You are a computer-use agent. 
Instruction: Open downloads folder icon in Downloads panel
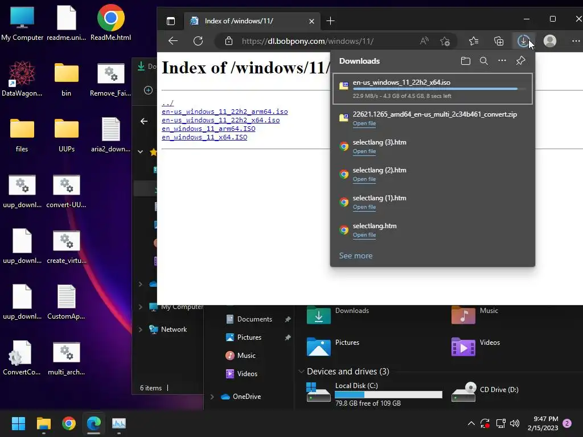pyautogui.click(x=466, y=61)
